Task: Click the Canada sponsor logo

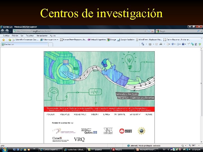Action: pos(61,139)
